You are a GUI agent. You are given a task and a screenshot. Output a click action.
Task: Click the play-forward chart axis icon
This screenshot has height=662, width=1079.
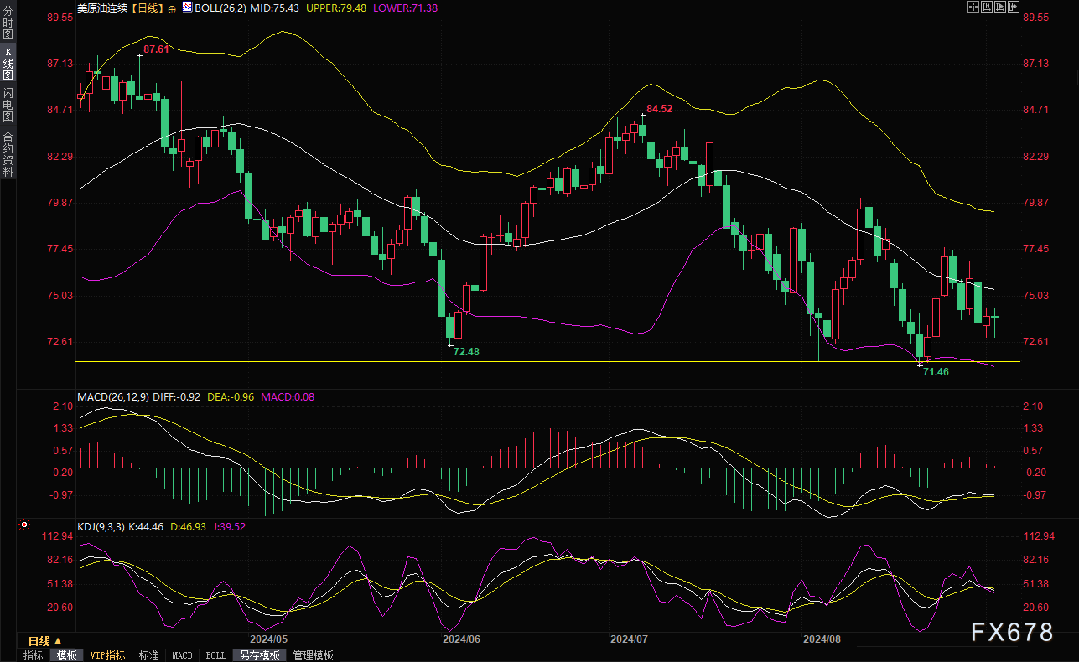pos(1000,7)
